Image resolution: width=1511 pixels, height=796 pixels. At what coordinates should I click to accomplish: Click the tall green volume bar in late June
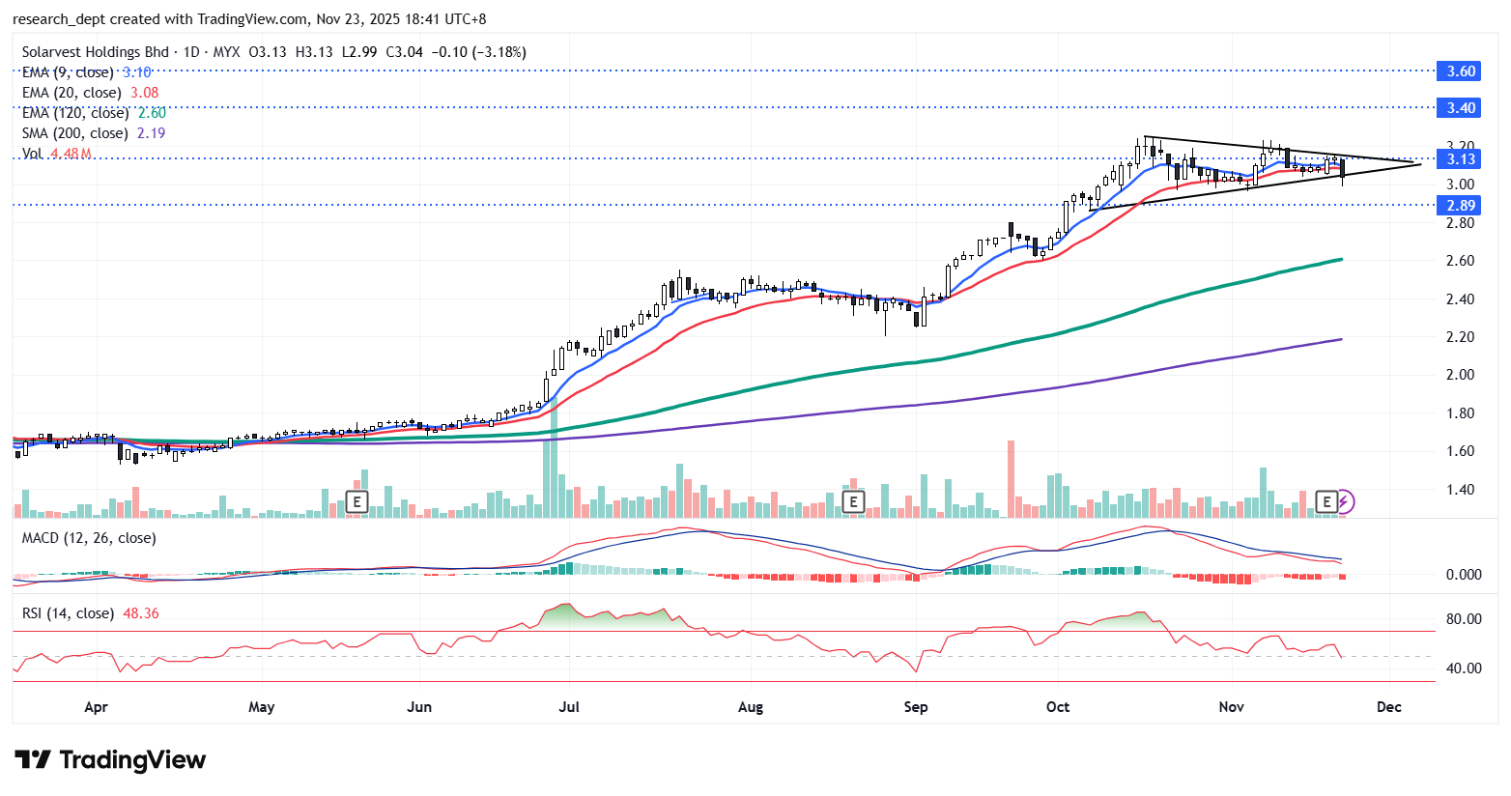[x=552, y=464]
